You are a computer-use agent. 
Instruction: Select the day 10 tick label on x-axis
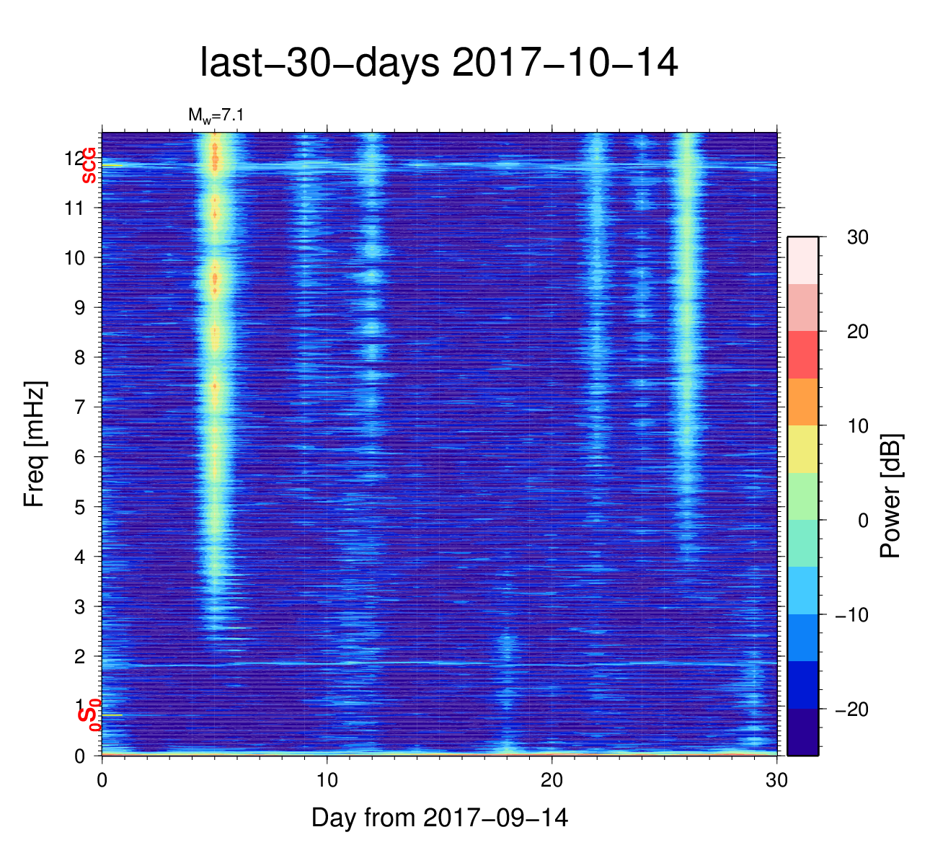point(327,781)
